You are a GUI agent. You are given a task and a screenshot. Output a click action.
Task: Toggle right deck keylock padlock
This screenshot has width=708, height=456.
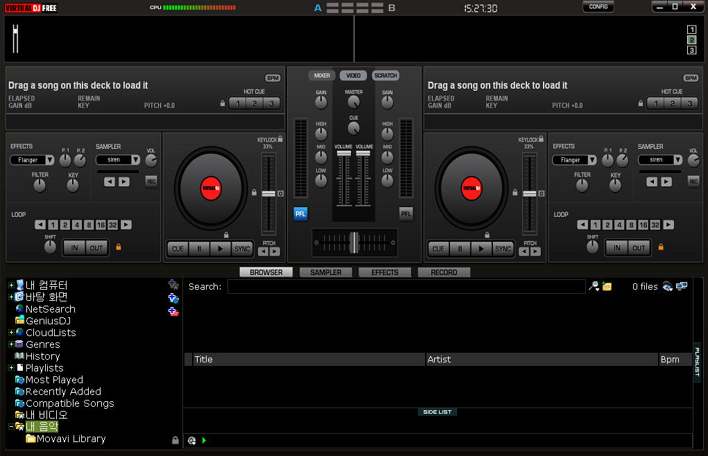(x=541, y=139)
